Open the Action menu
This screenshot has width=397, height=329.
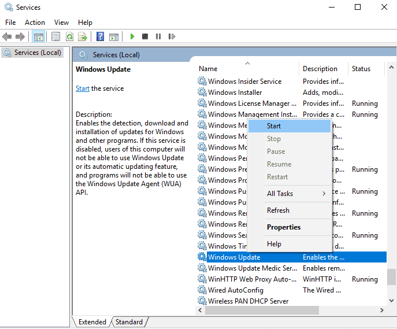click(35, 23)
